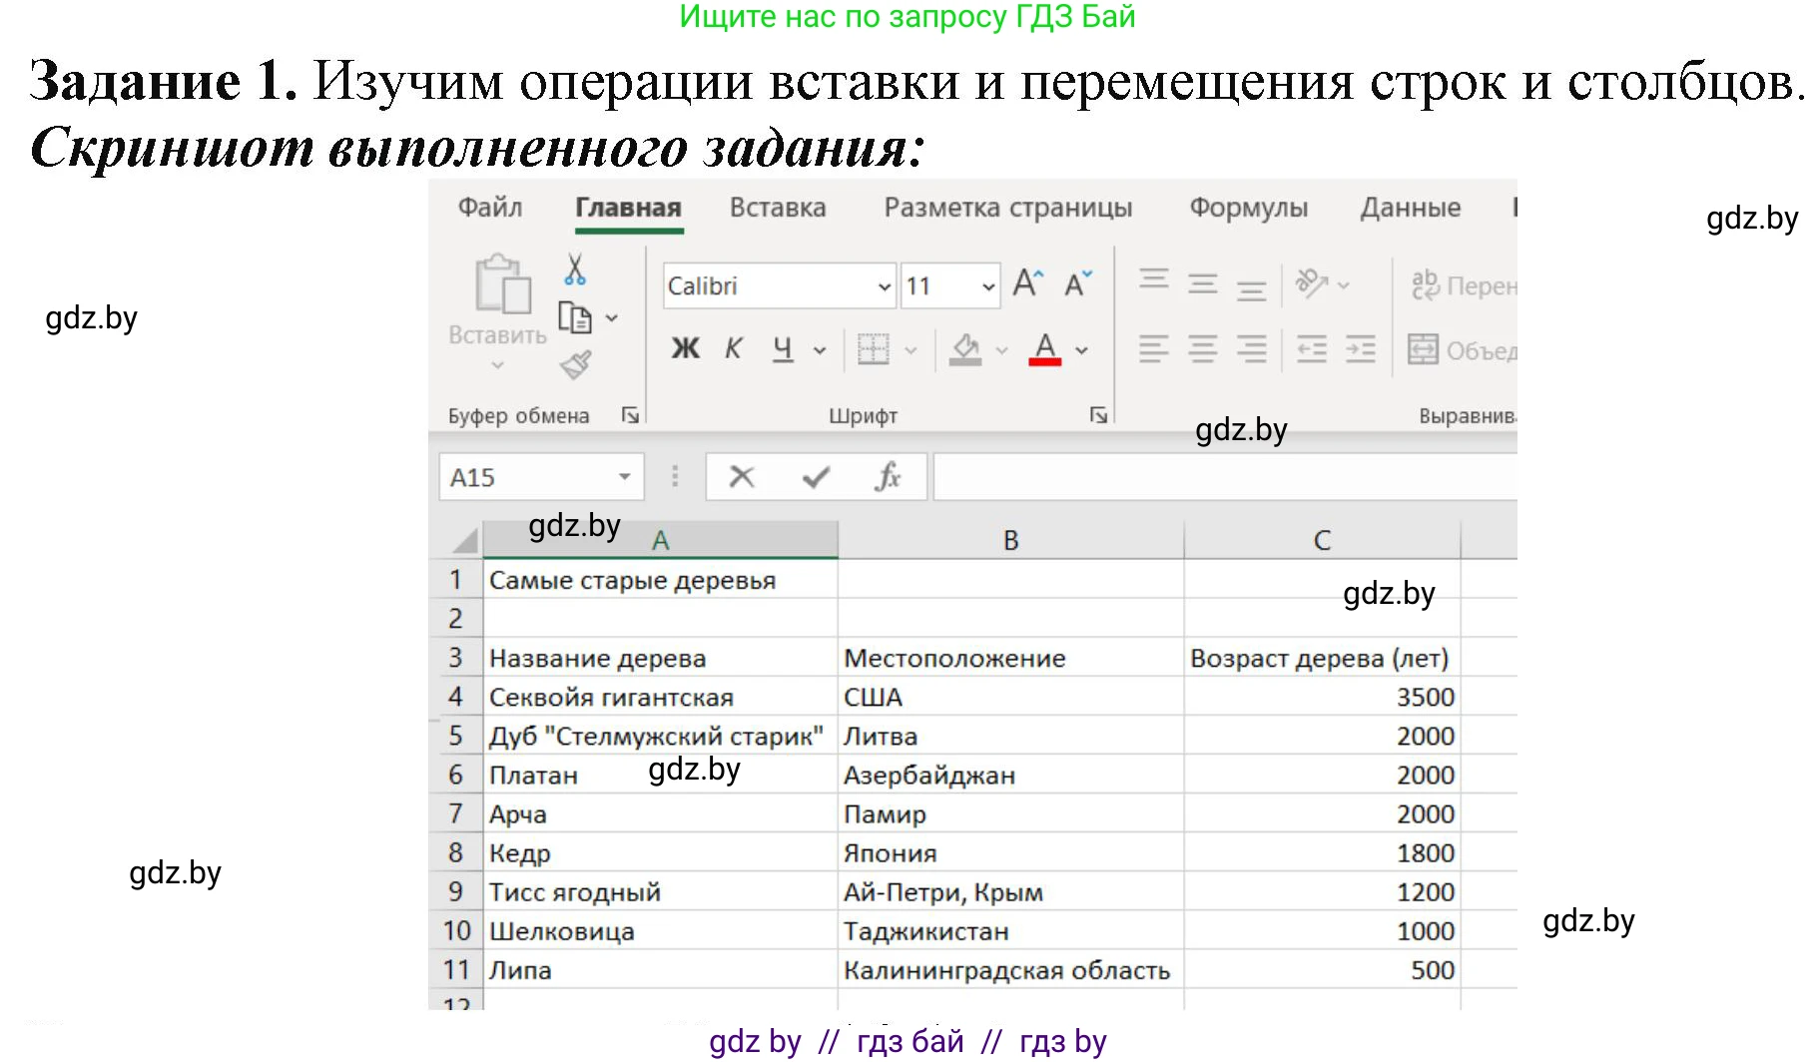The height and width of the screenshot is (1062, 1818).
Task: Toggle underline with Ч button
Action: pos(784,349)
